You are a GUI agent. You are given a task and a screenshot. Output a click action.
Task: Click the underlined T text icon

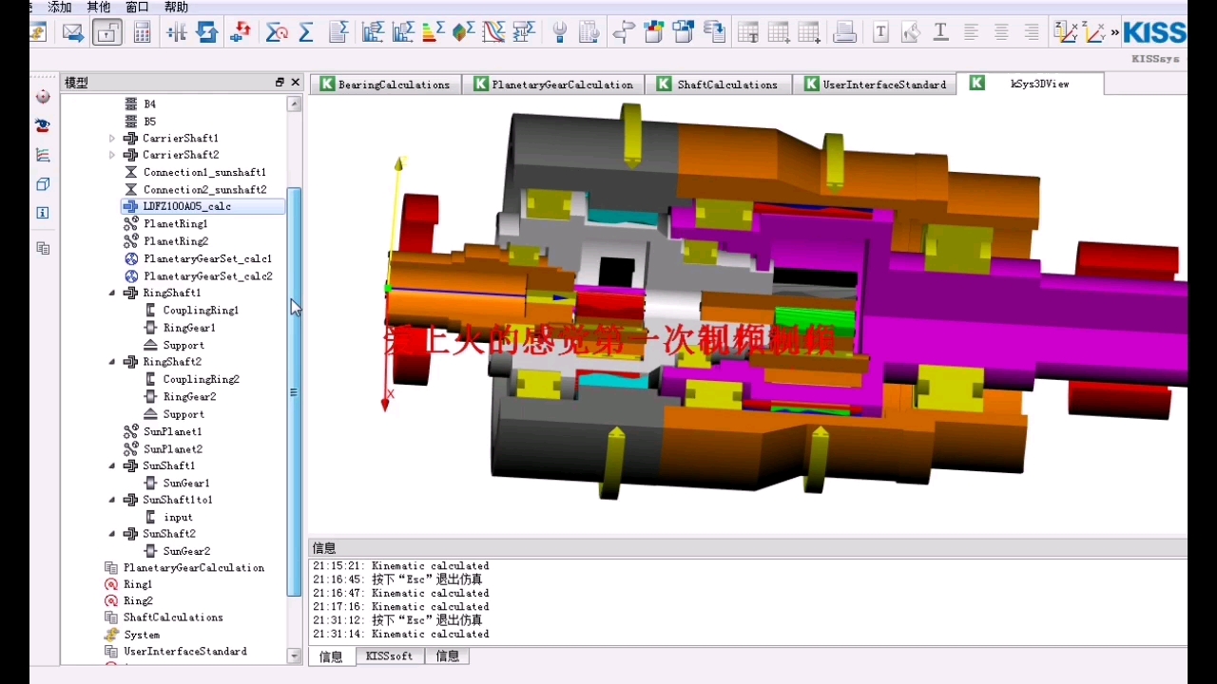tap(940, 32)
